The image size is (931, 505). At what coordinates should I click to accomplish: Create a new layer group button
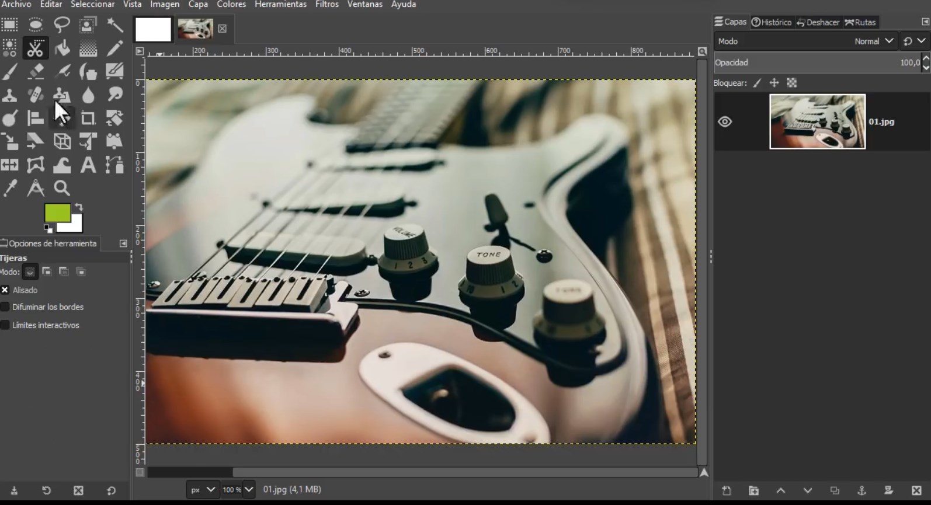click(753, 490)
